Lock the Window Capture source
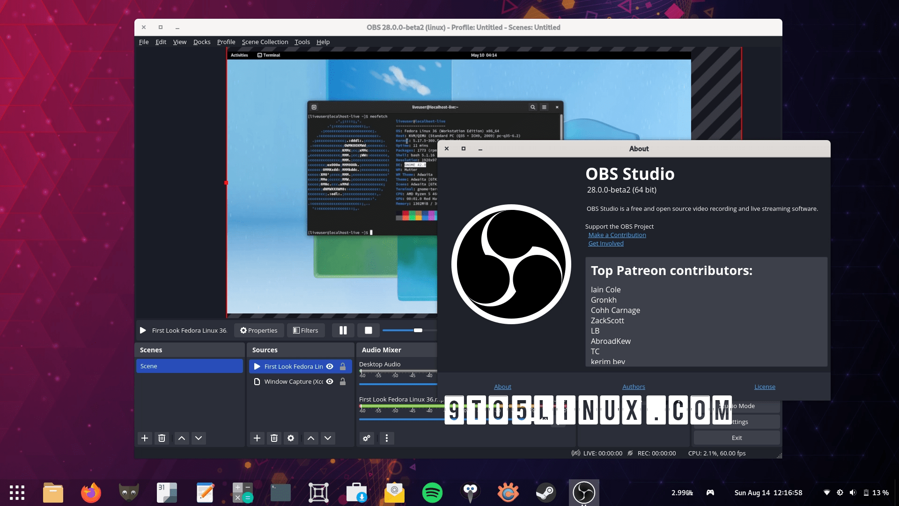 pos(342,381)
